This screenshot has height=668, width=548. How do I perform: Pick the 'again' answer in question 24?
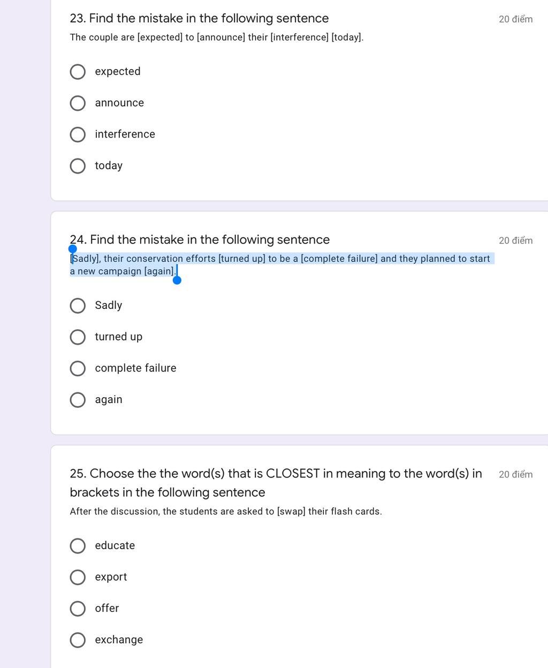tap(78, 400)
